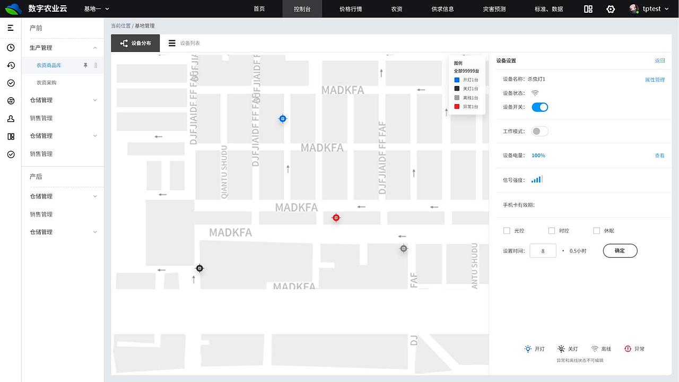
Task: Toggle the sidebar collapse hamburger icon
Action: (11, 28)
